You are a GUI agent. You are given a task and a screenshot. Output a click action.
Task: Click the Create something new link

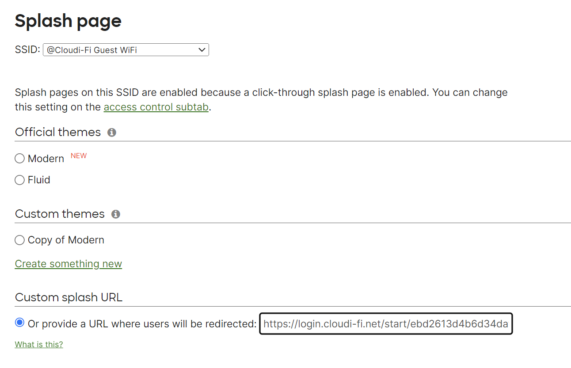point(69,264)
